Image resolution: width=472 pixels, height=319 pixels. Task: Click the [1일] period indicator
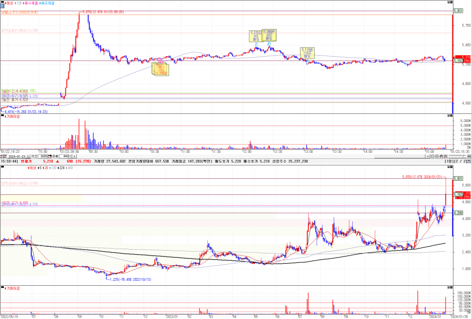450,161
